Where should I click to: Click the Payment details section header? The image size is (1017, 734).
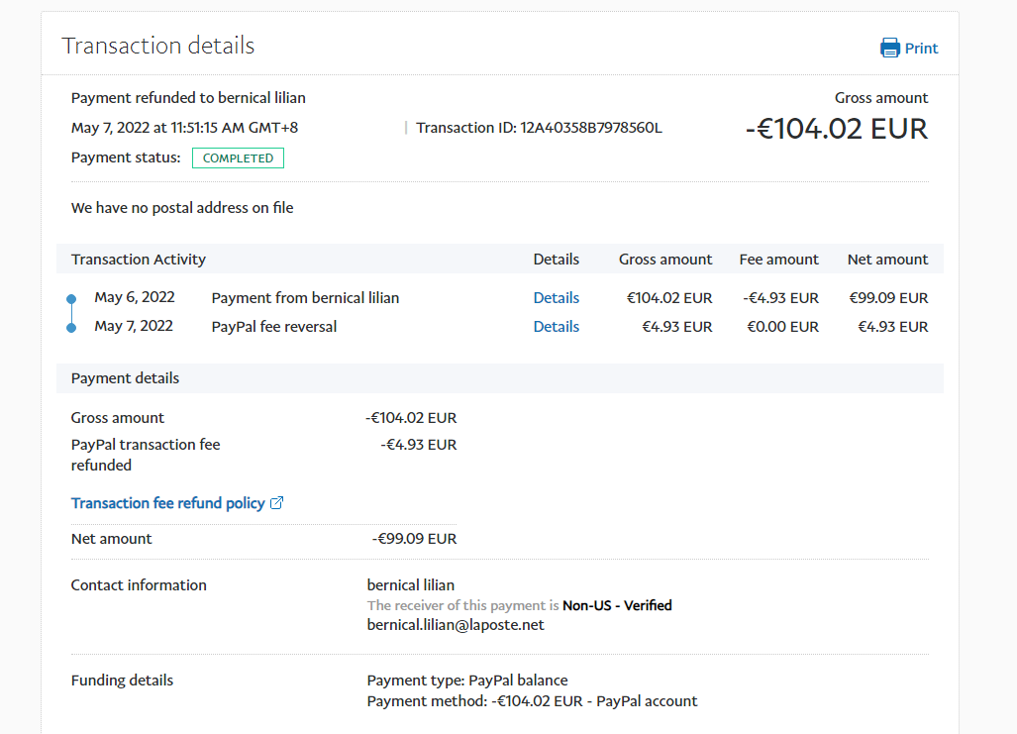125,378
